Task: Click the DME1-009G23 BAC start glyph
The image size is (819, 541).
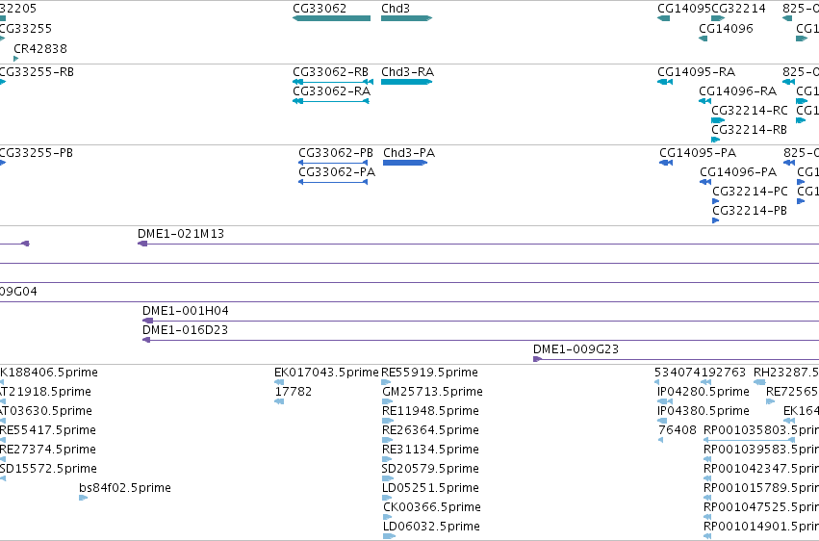Action: (x=537, y=359)
